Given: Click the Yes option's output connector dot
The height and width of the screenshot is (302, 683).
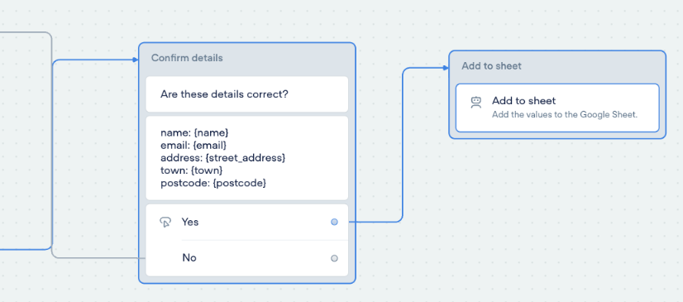Looking at the screenshot, I should [x=334, y=223].
